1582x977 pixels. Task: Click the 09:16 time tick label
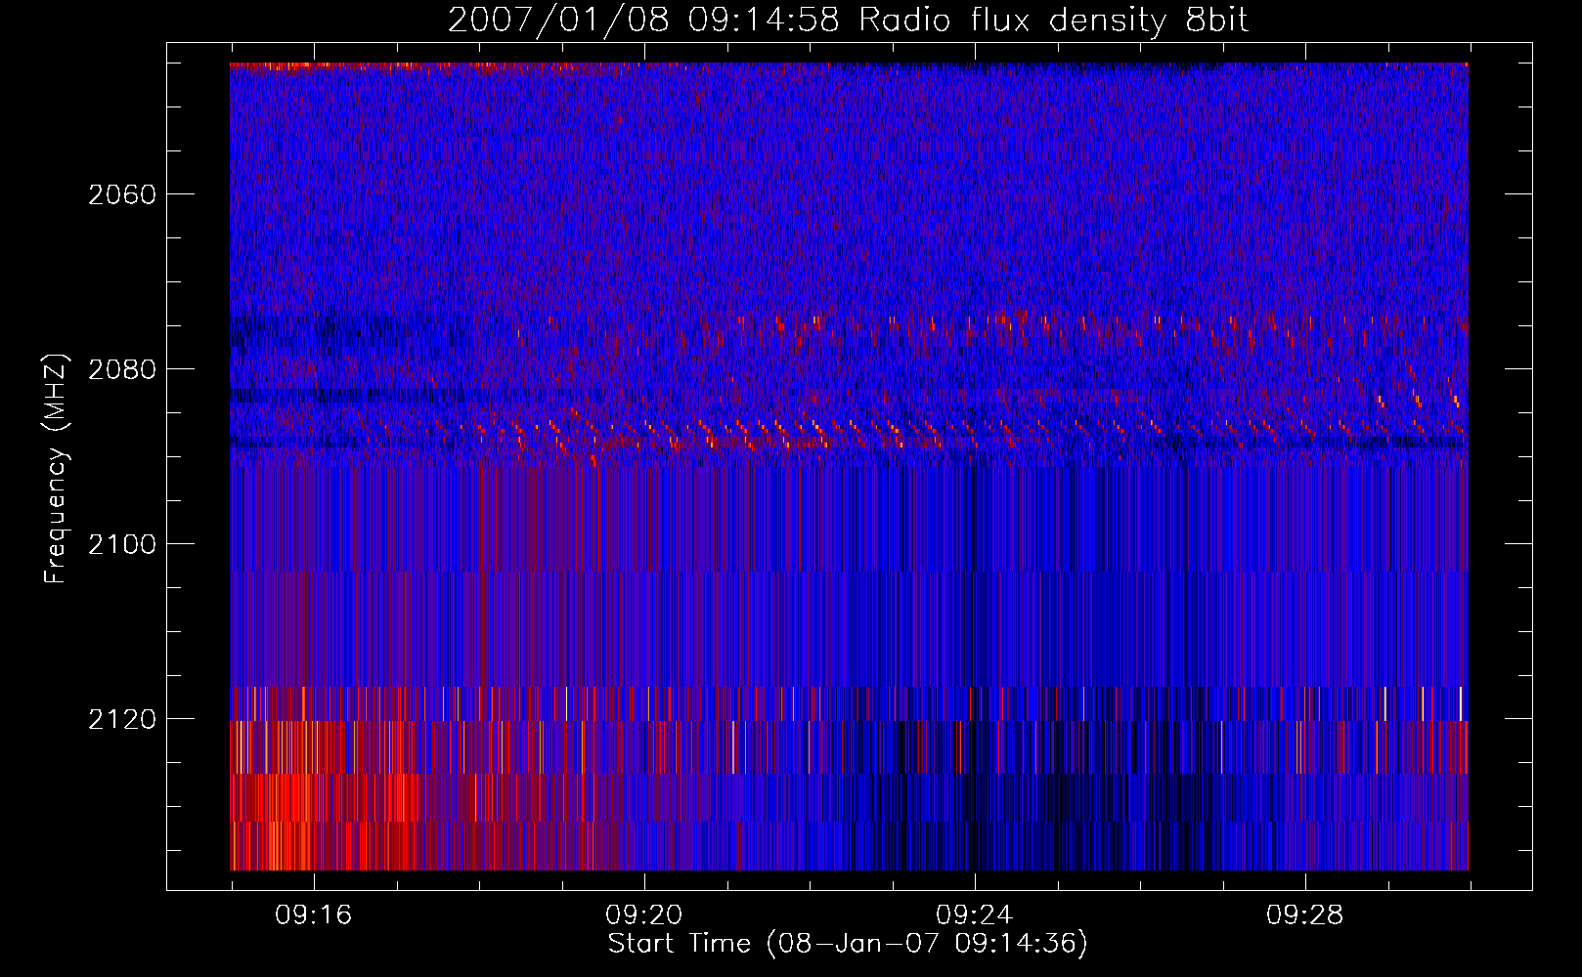click(x=313, y=915)
